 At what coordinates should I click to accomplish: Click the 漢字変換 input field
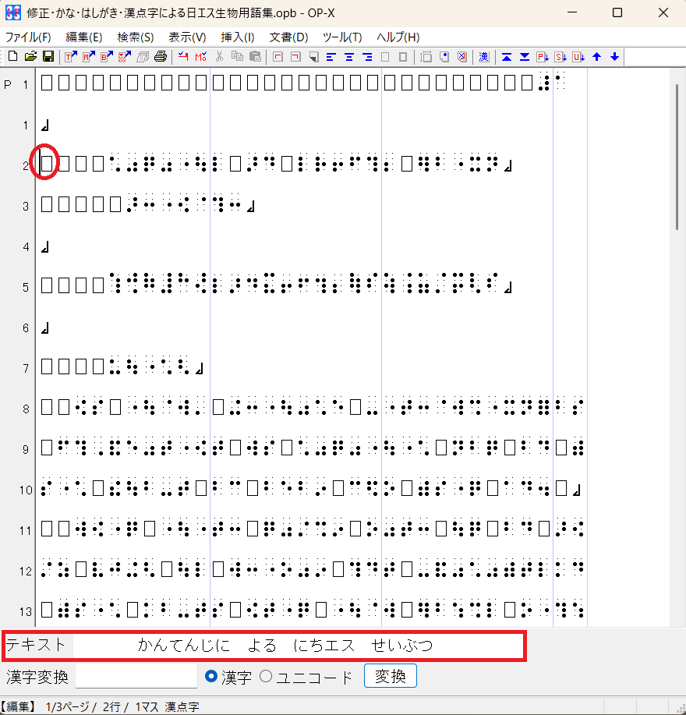pyautogui.click(x=136, y=677)
